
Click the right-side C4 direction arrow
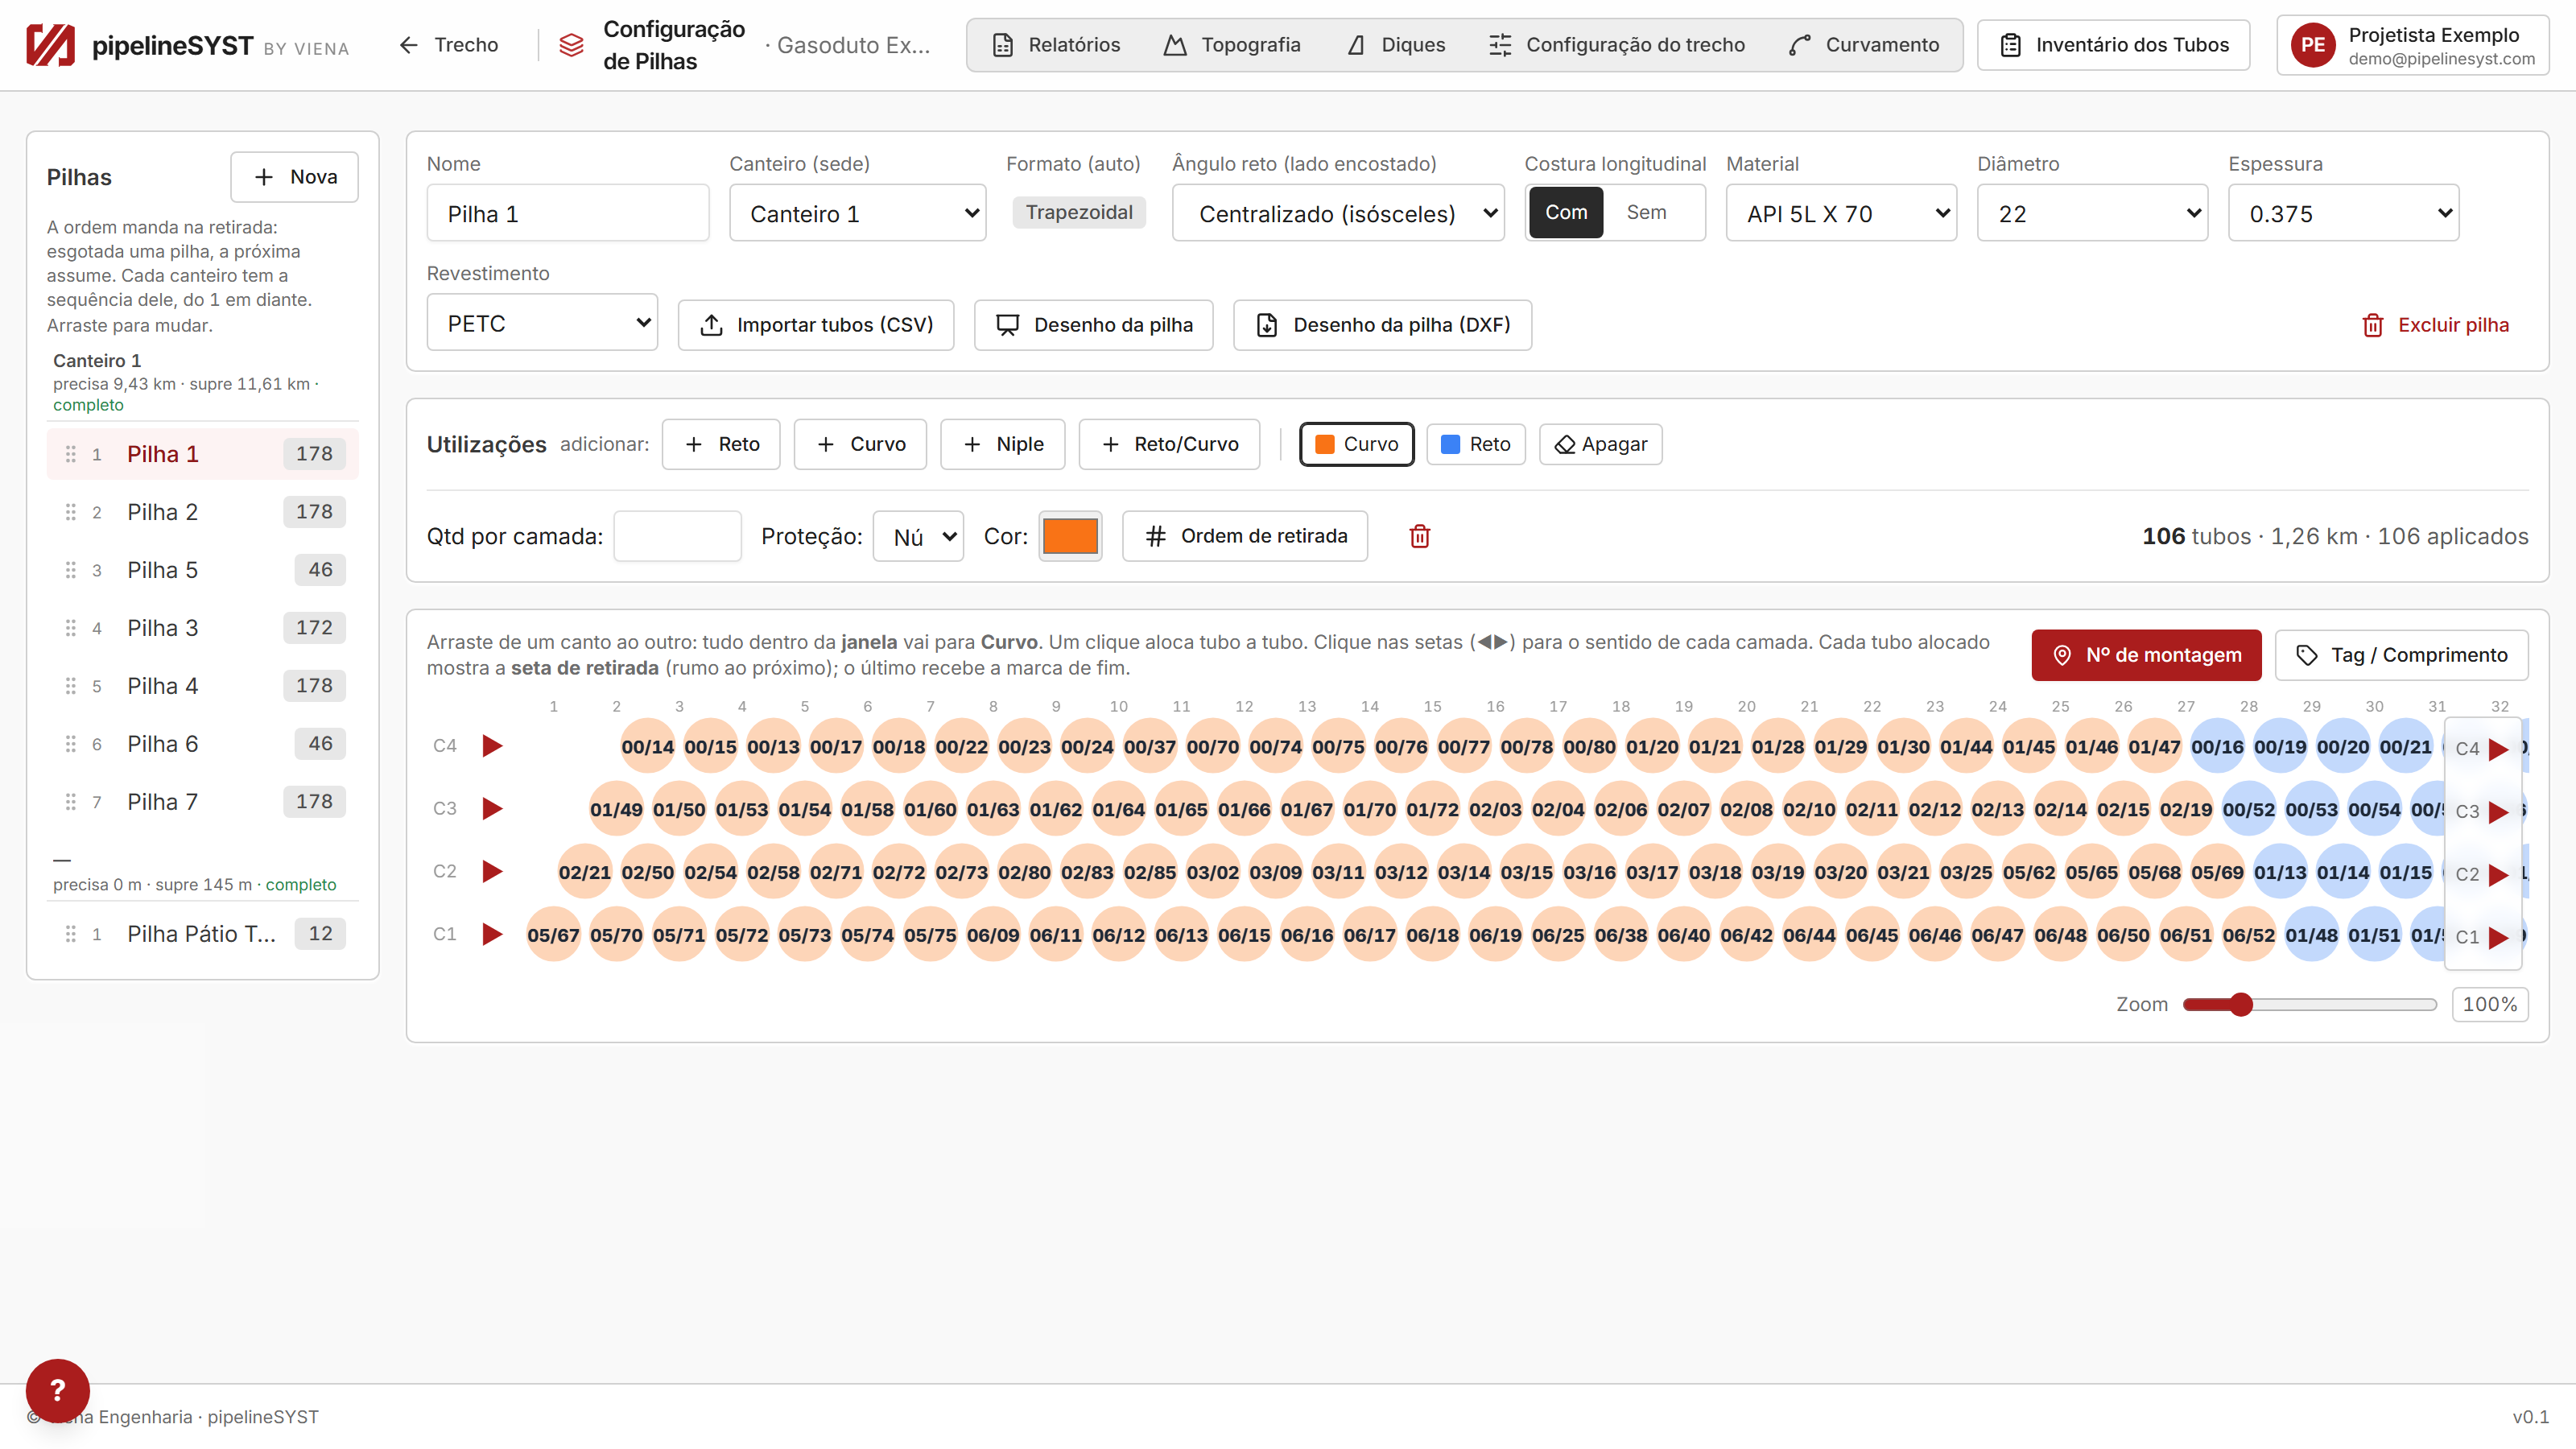point(2498,749)
